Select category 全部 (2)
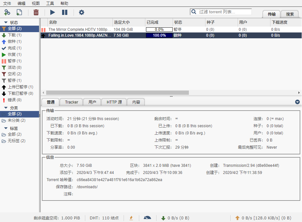The width and height of the screenshot is (302, 222). [x=20, y=114]
